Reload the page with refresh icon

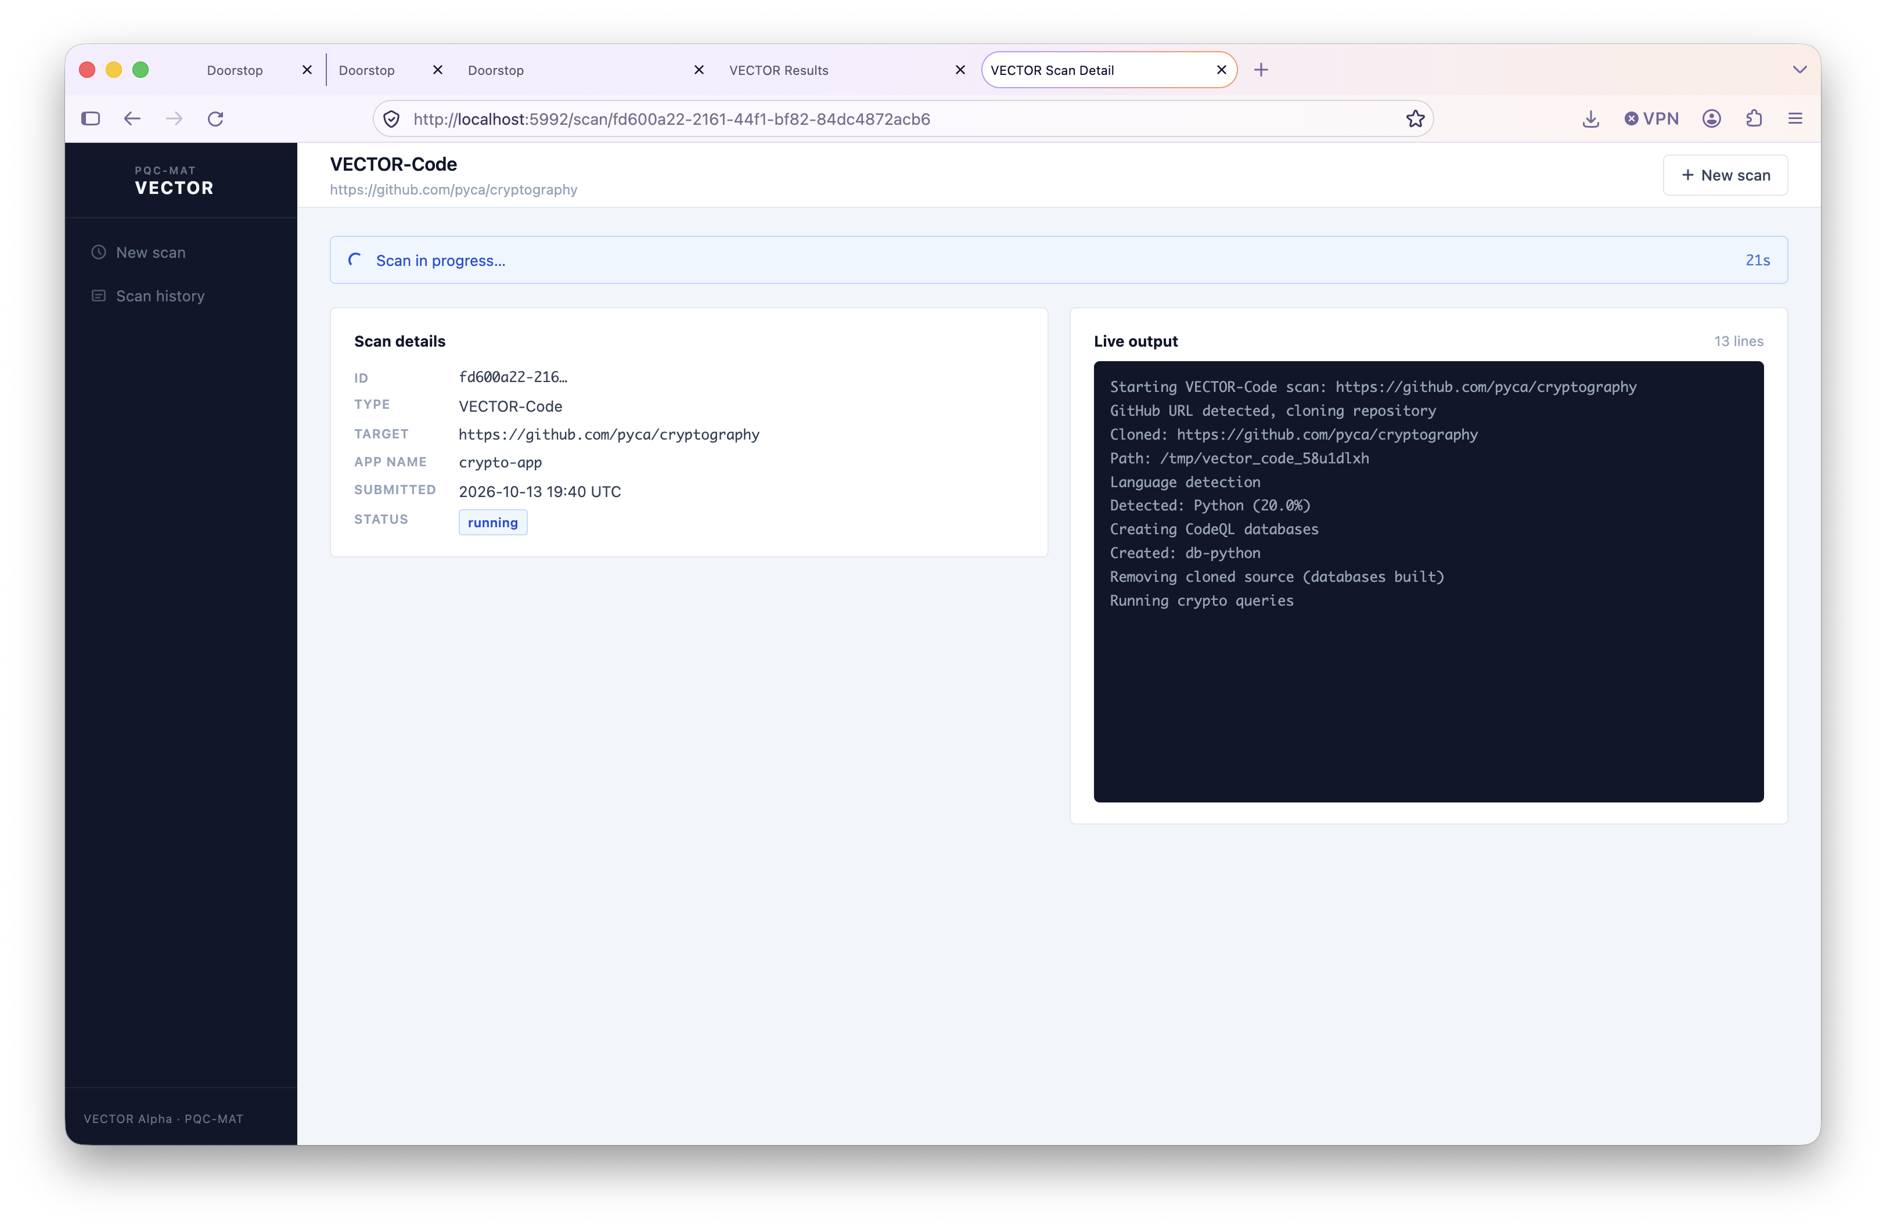pos(215,119)
